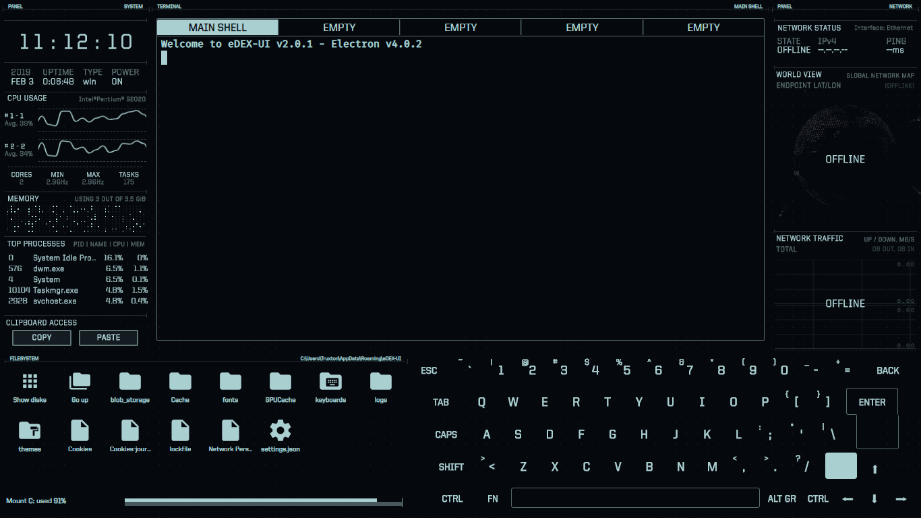Image resolution: width=921 pixels, height=518 pixels.
Task: Click the System Idle Process row
Action: (78, 258)
